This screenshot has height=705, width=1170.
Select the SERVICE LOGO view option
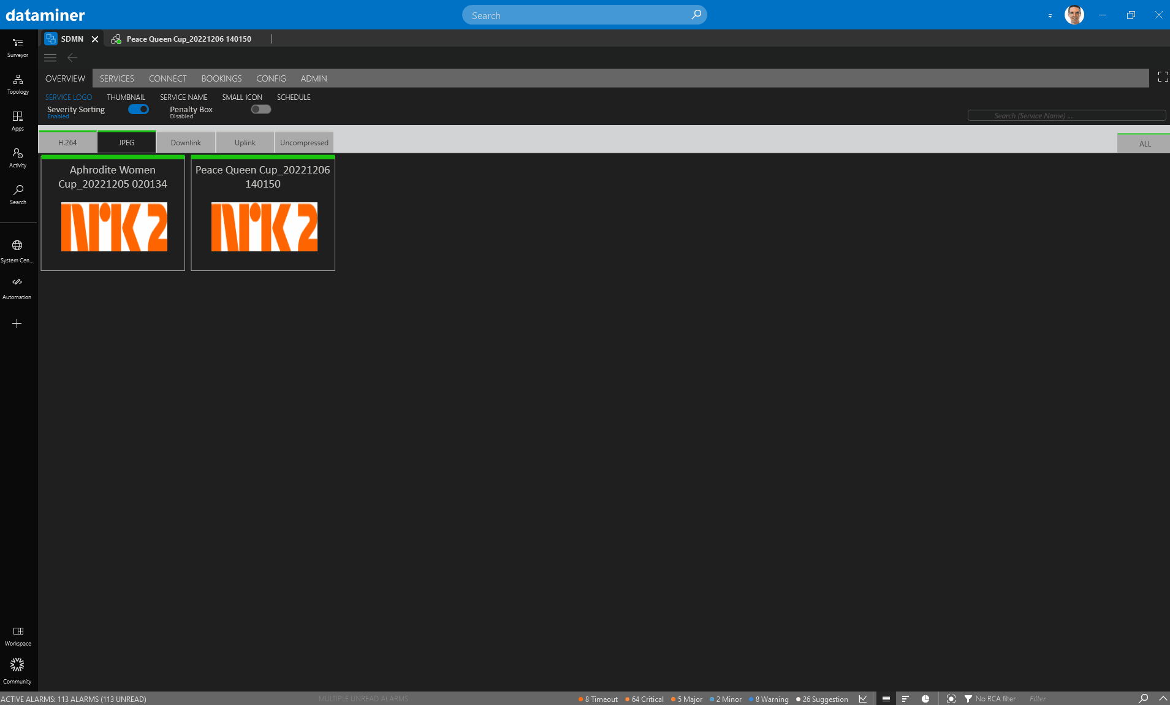[69, 97]
